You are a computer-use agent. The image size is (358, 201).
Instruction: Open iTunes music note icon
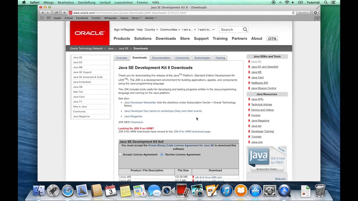(226, 191)
